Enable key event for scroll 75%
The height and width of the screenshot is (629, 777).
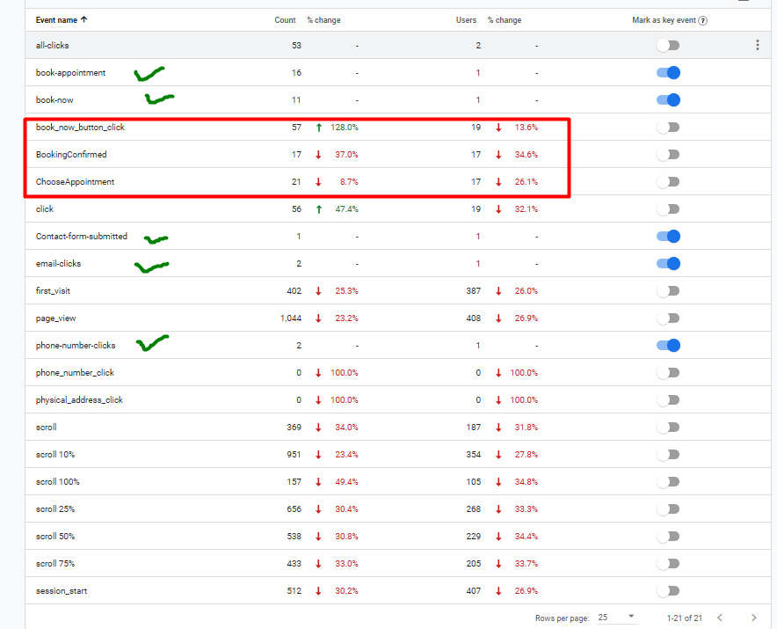tap(668, 564)
